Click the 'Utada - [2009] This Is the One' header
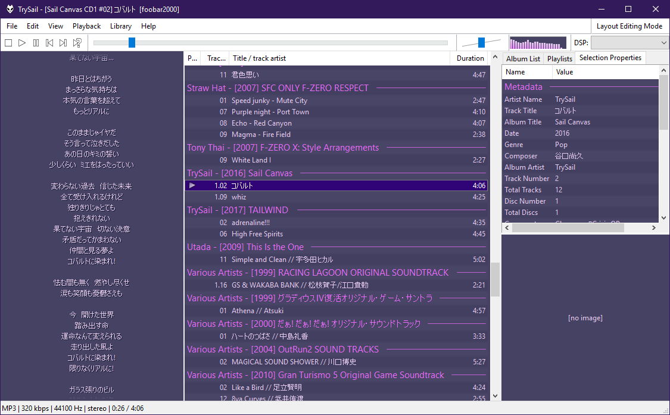670x415 pixels. click(x=336, y=247)
